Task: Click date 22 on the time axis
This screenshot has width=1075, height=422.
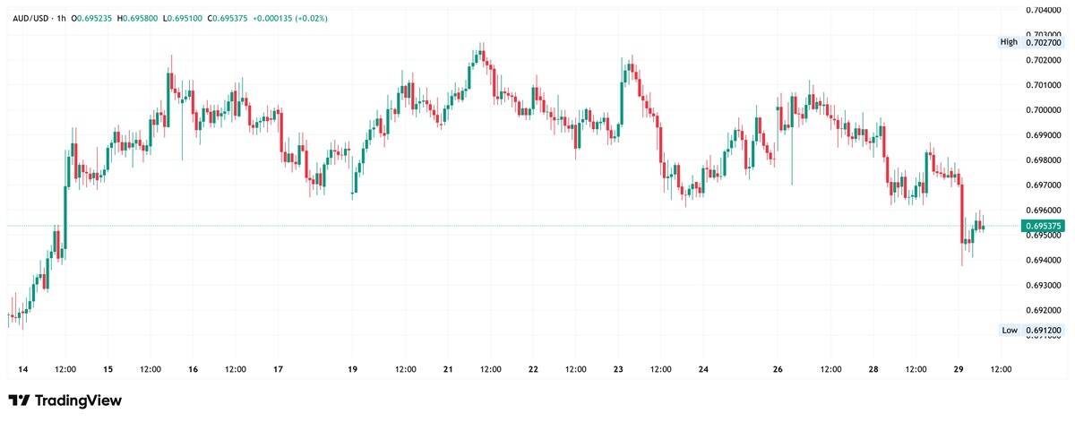Action: click(533, 369)
